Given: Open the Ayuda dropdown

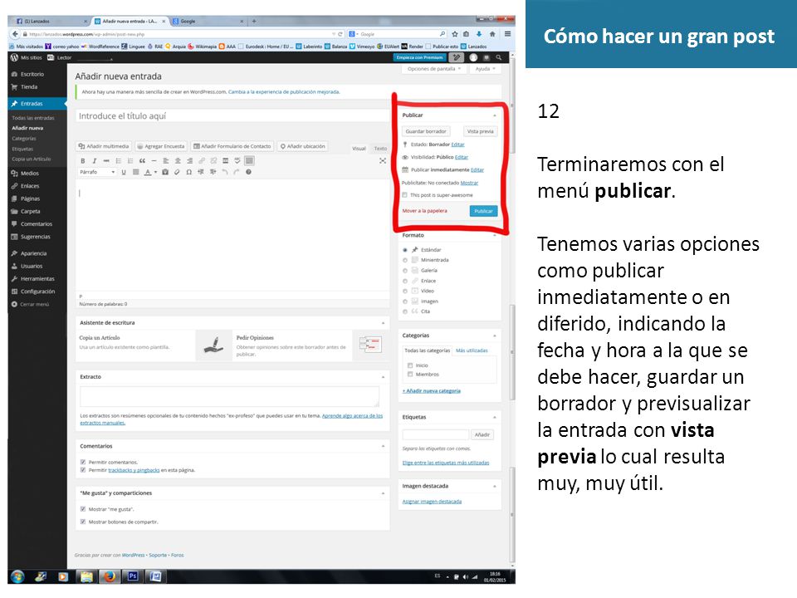Looking at the screenshot, I should point(485,69).
